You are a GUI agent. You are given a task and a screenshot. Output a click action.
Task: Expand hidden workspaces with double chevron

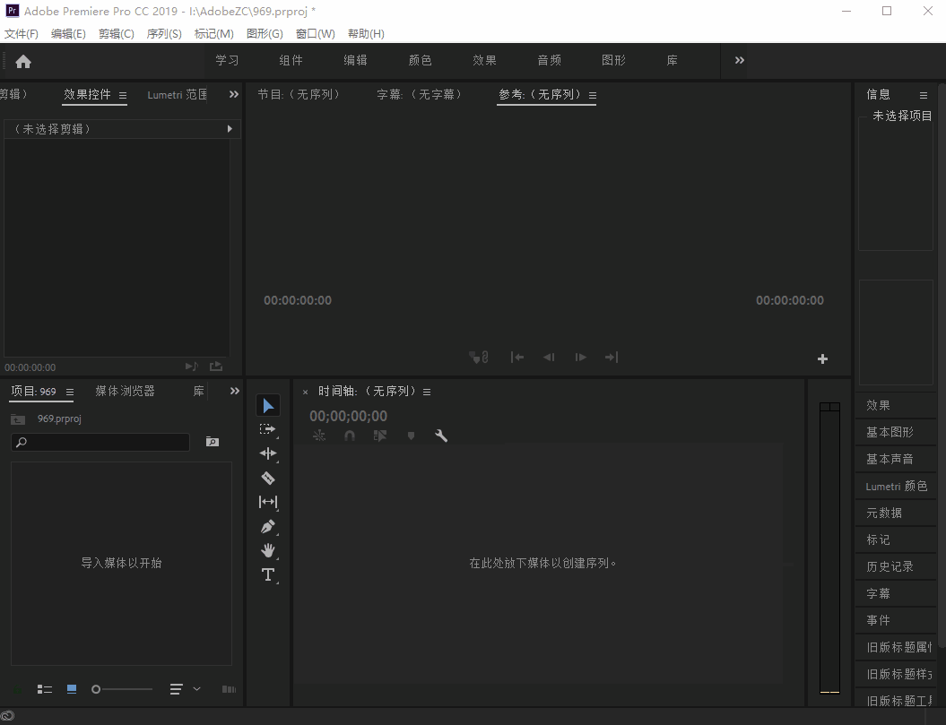pyautogui.click(x=740, y=60)
